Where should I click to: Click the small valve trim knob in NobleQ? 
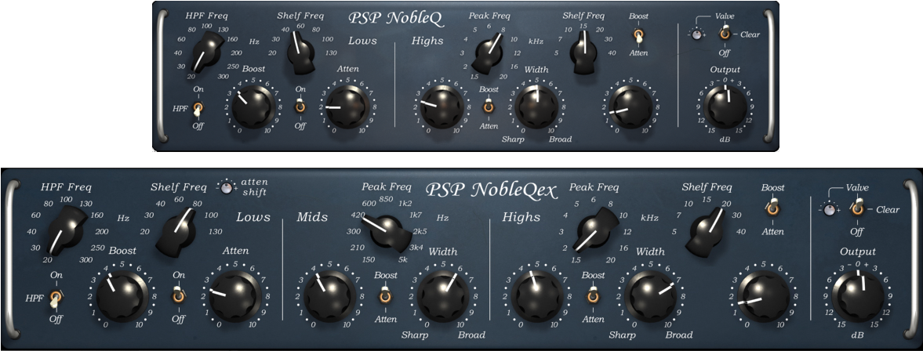pyautogui.click(x=697, y=35)
